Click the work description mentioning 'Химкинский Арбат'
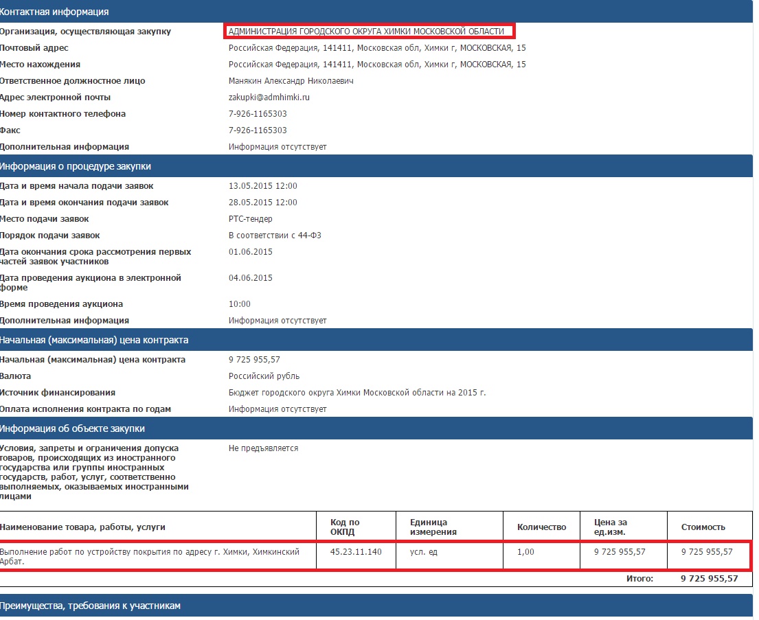The image size is (759, 620). (149, 556)
